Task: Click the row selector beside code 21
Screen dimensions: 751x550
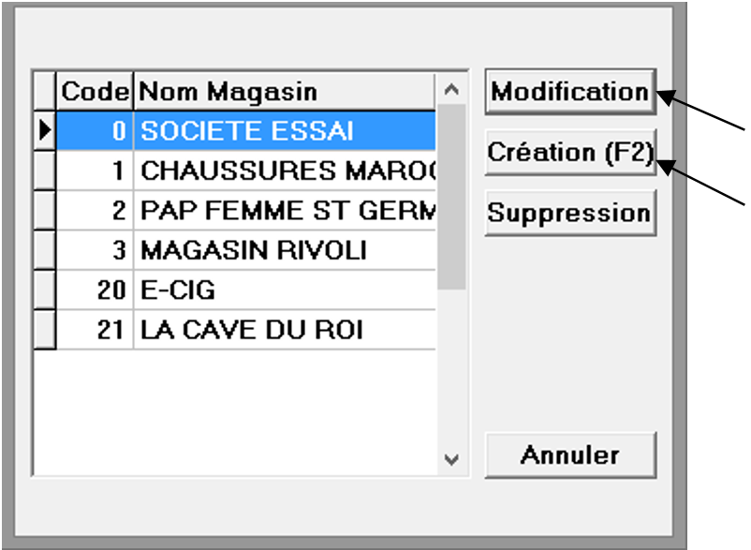Action: (44, 331)
